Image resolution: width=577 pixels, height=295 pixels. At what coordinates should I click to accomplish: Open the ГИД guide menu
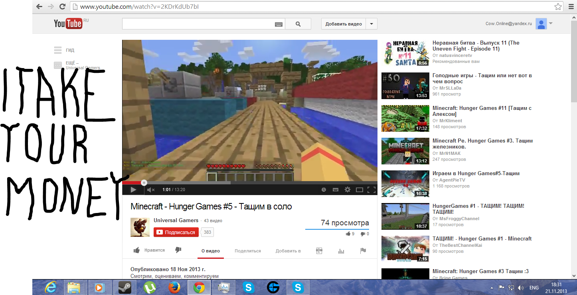point(64,50)
